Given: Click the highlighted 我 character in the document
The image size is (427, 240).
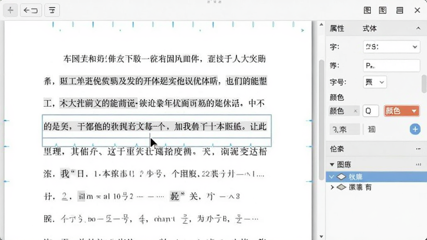Looking at the screenshot, I should click(x=65, y=174).
